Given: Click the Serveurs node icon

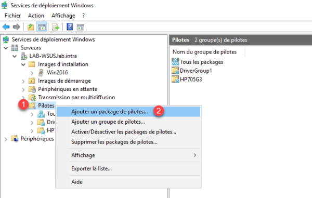Looking at the screenshot, I should [15, 48].
